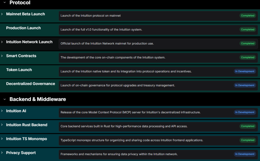This screenshot has height=161, width=260.
Task: Expand the Intuition Network Launch row
Action: click(x=2, y=42)
